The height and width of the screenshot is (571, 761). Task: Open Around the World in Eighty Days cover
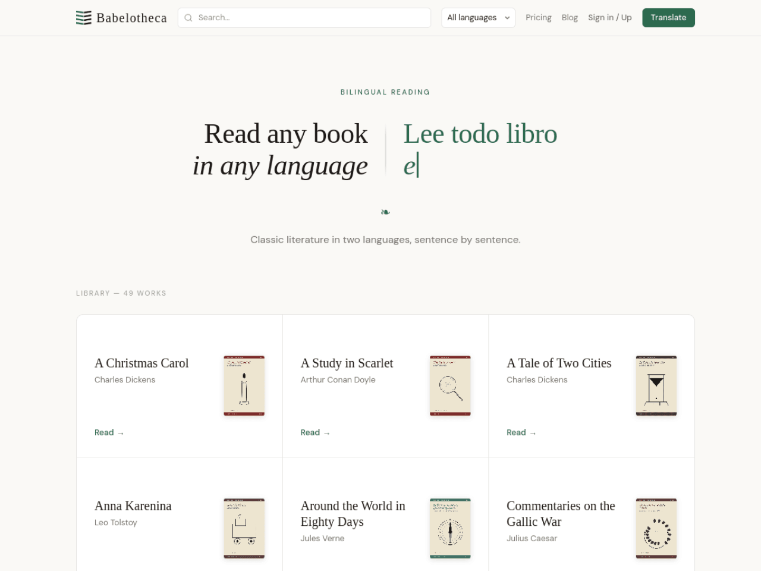click(450, 528)
